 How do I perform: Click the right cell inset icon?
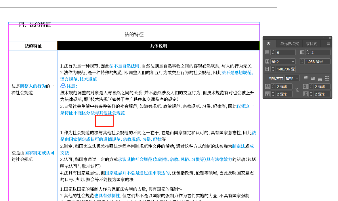point(305,94)
